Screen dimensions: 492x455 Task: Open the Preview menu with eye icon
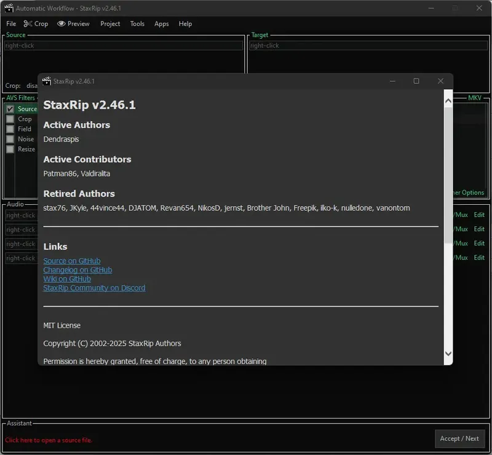[x=73, y=24]
